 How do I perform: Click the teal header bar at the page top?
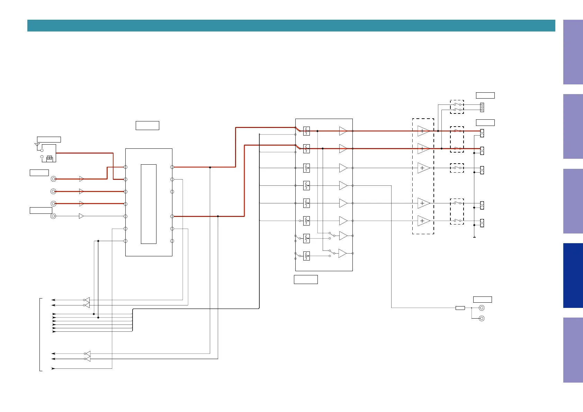point(291,26)
